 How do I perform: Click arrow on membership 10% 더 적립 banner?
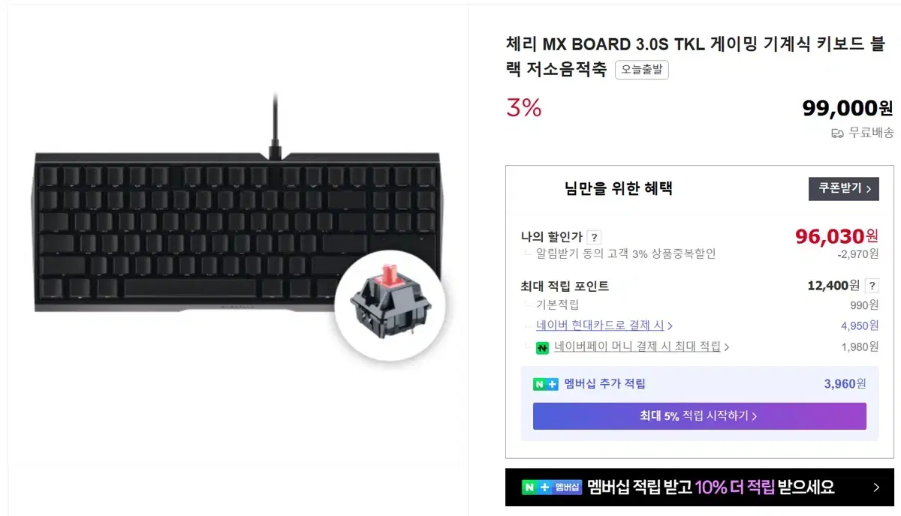point(876,487)
